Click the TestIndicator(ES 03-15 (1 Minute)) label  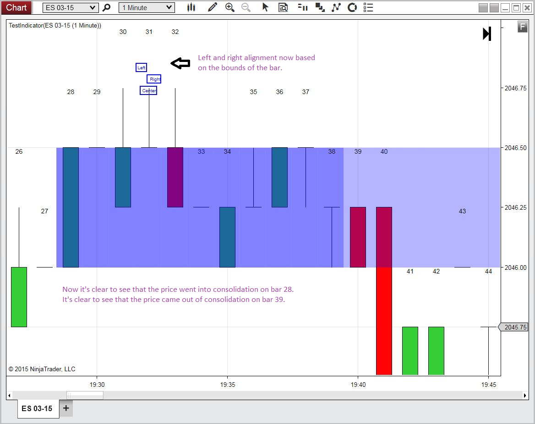point(55,25)
